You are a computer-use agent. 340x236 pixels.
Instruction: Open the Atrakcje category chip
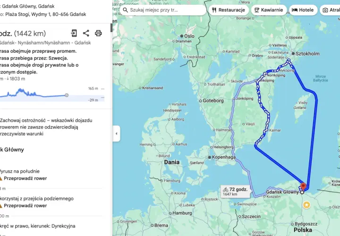[330, 10]
